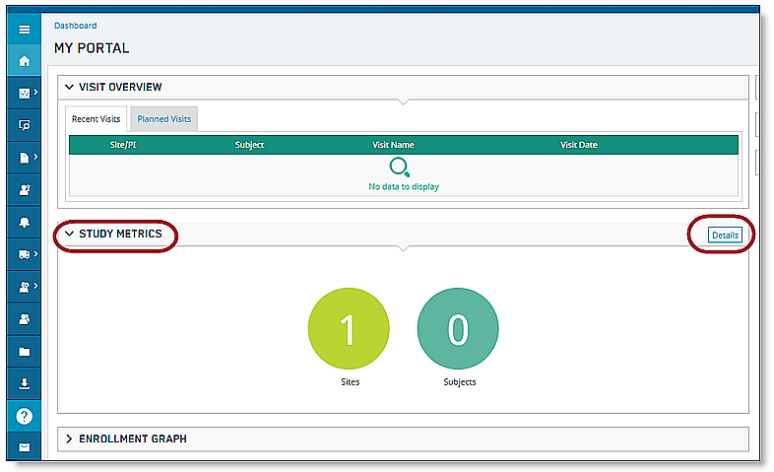Click the bell notifications icon
This screenshot has width=774, height=472.
click(x=25, y=223)
